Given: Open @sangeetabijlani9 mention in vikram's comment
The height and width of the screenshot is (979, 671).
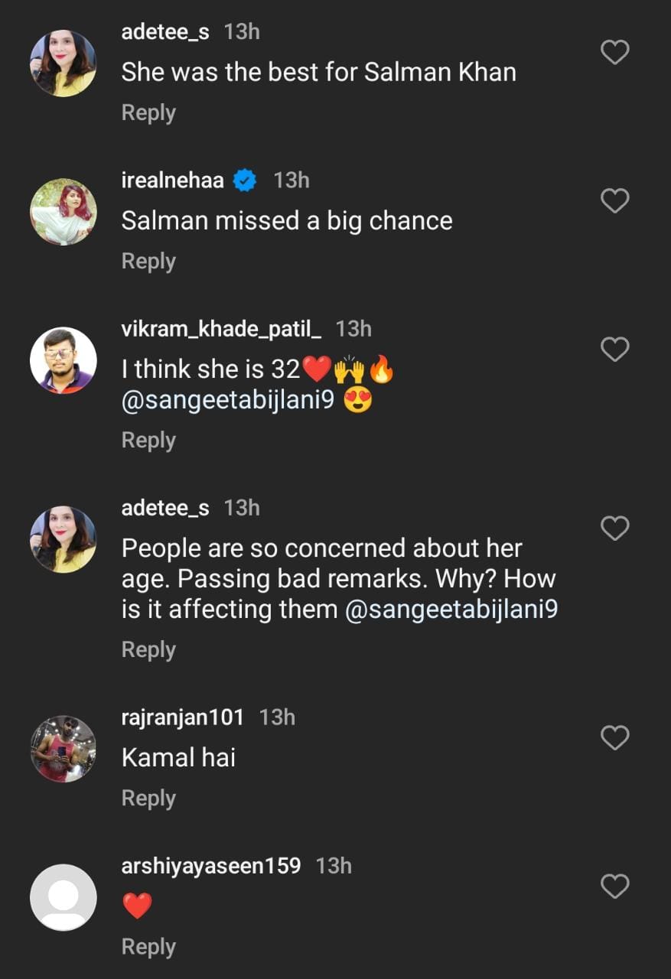Looking at the screenshot, I should [228, 400].
